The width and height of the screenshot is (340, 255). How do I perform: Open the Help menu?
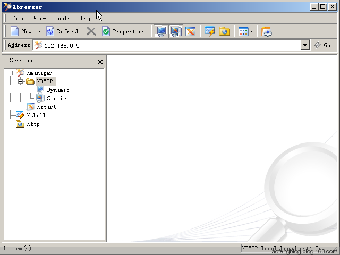pyautogui.click(x=85, y=19)
